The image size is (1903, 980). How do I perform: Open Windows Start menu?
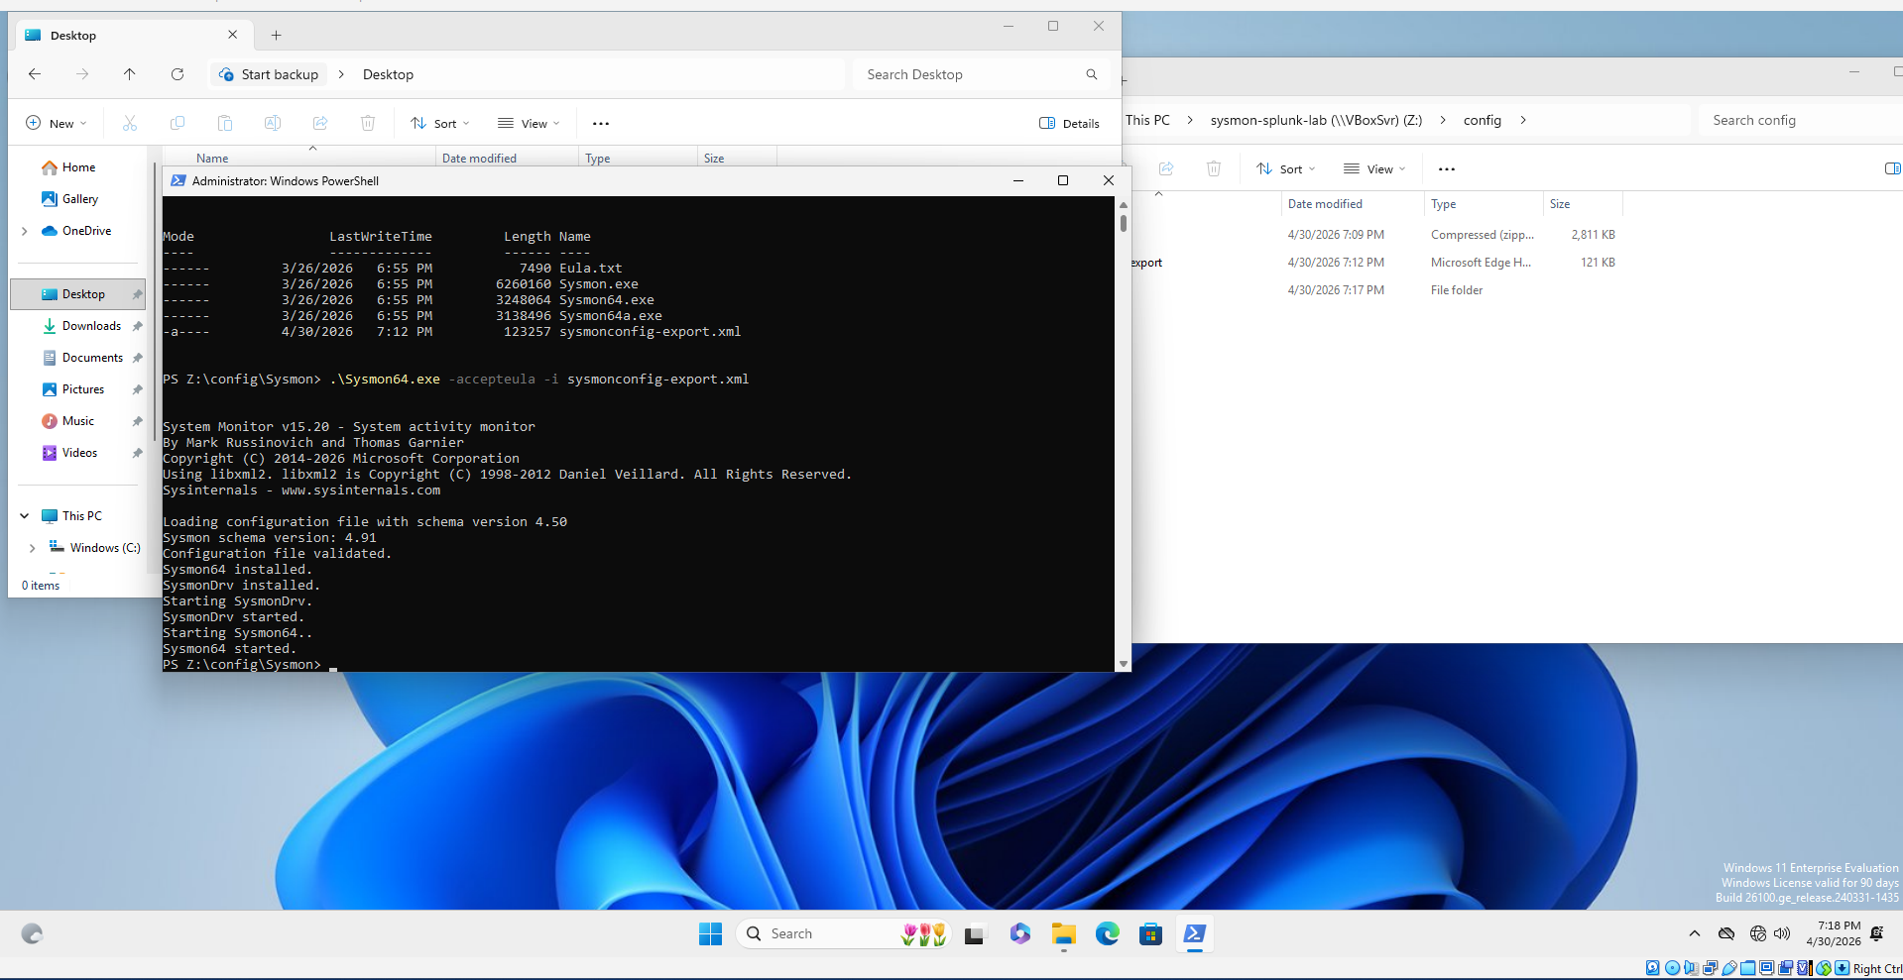pyautogui.click(x=710, y=933)
